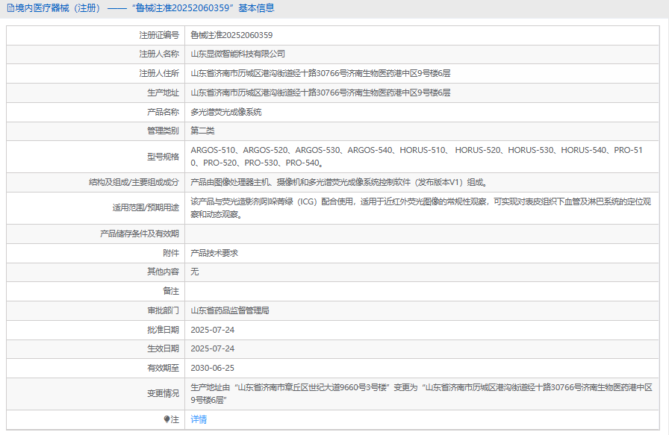Screen dimensions: 669x435
Task: Select the address value in 注册人住所 row
Action: (320, 73)
